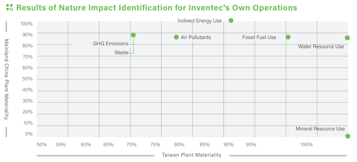Click the Air Pollutants label
This screenshot has width=357, height=162.
pos(196,38)
